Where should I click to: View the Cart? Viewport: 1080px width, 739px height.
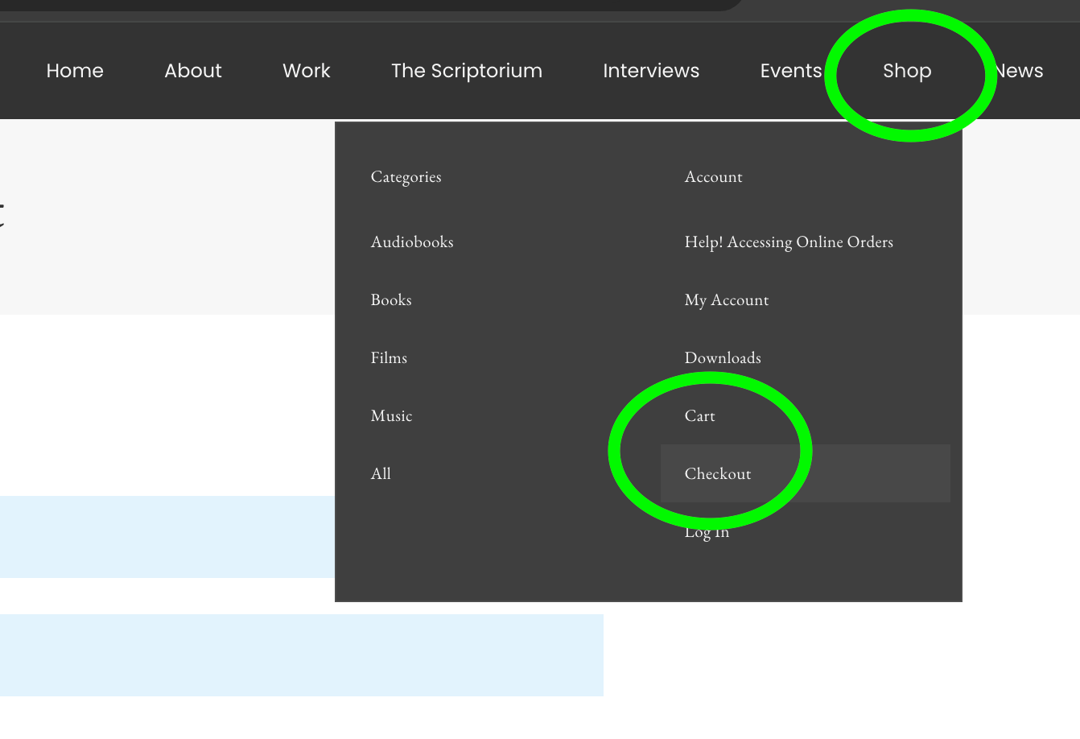pos(699,416)
